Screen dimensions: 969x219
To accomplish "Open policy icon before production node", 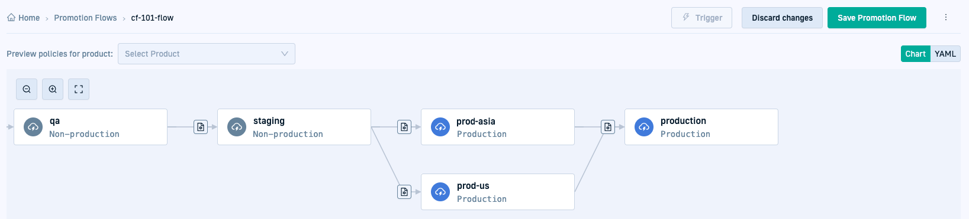I will coord(608,127).
